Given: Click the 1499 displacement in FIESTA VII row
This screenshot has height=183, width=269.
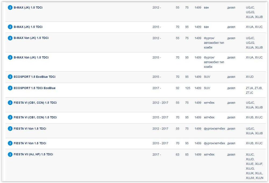Looking at the screenshot, I should coord(198,154).
